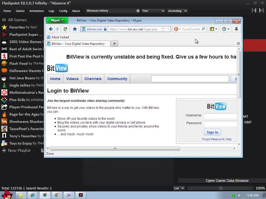This screenshot has height=199, width=266.
Task: Clear the Flashpoint search field
Action: 138,11
